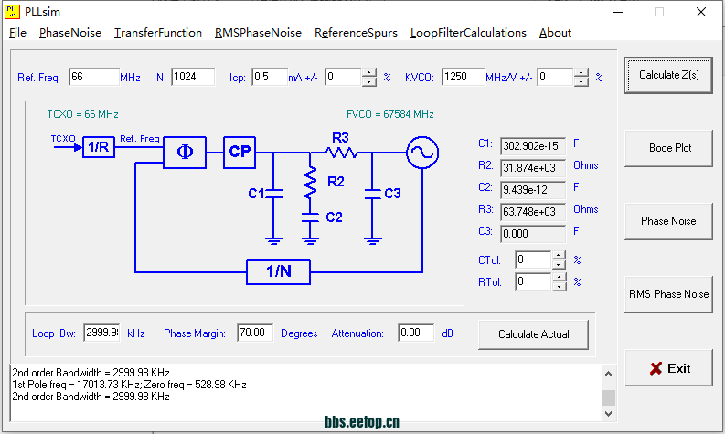
Task: Open the RMSPhaseNoise menu
Action: pyautogui.click(x=258, y=33)
